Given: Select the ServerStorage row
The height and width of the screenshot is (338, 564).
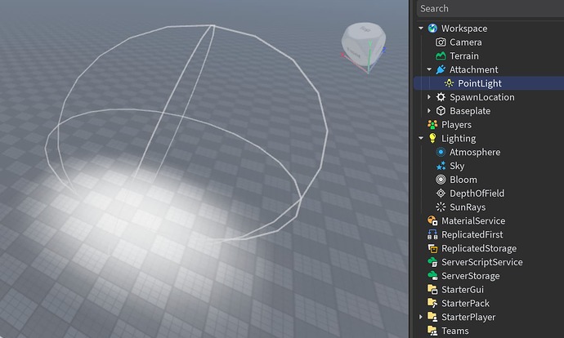Looking at the screenshot, I should (x=489, y=275).
